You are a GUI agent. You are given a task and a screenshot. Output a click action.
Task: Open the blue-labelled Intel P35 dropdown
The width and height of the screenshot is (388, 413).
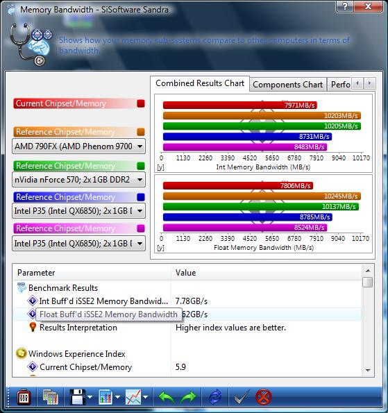click(78, 211)
